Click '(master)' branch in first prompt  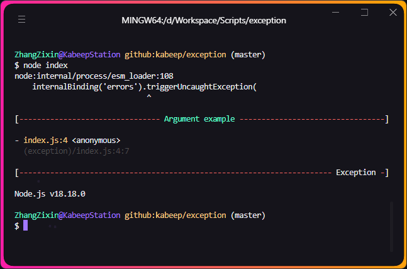[248, 55]
